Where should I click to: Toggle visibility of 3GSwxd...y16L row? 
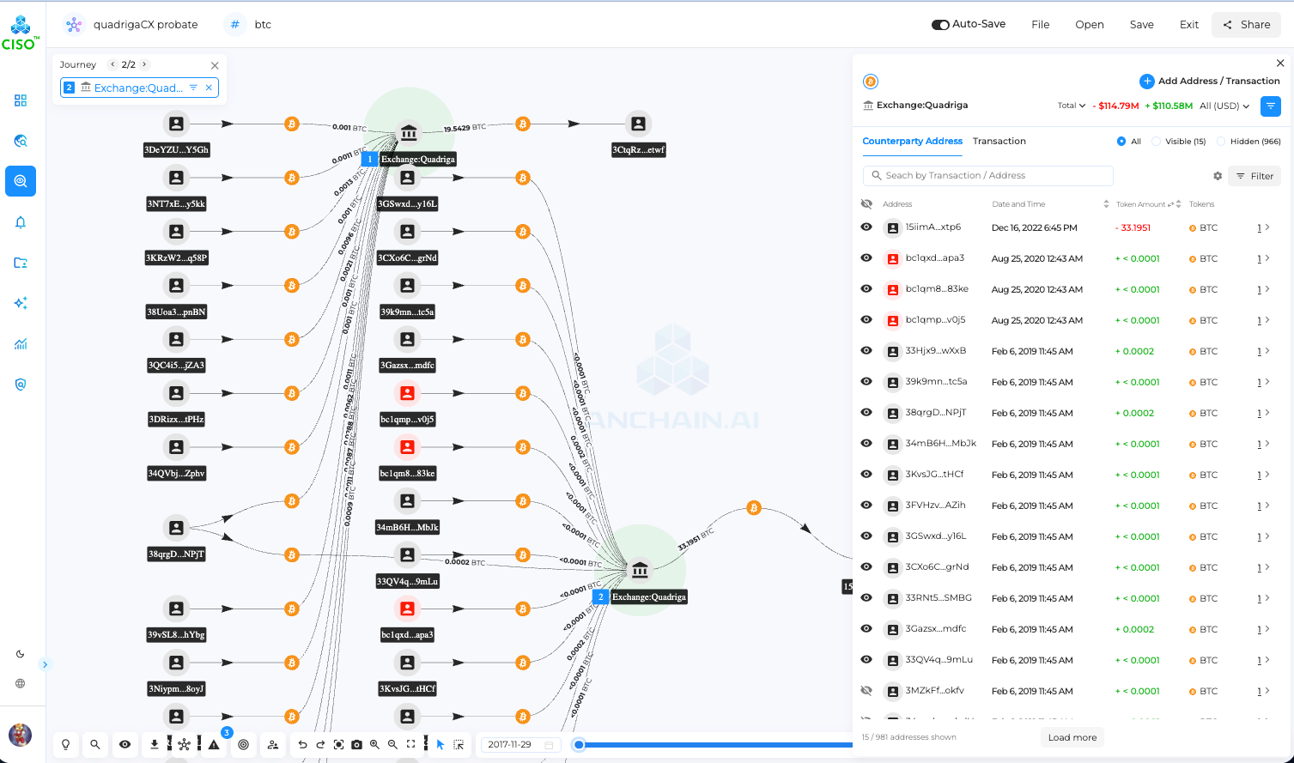point(866,536)
